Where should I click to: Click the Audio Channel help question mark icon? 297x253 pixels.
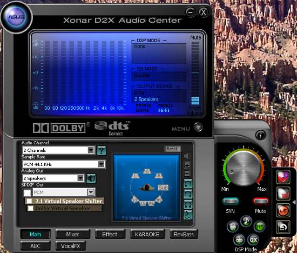pyautogui.click(x=102, y=151)
